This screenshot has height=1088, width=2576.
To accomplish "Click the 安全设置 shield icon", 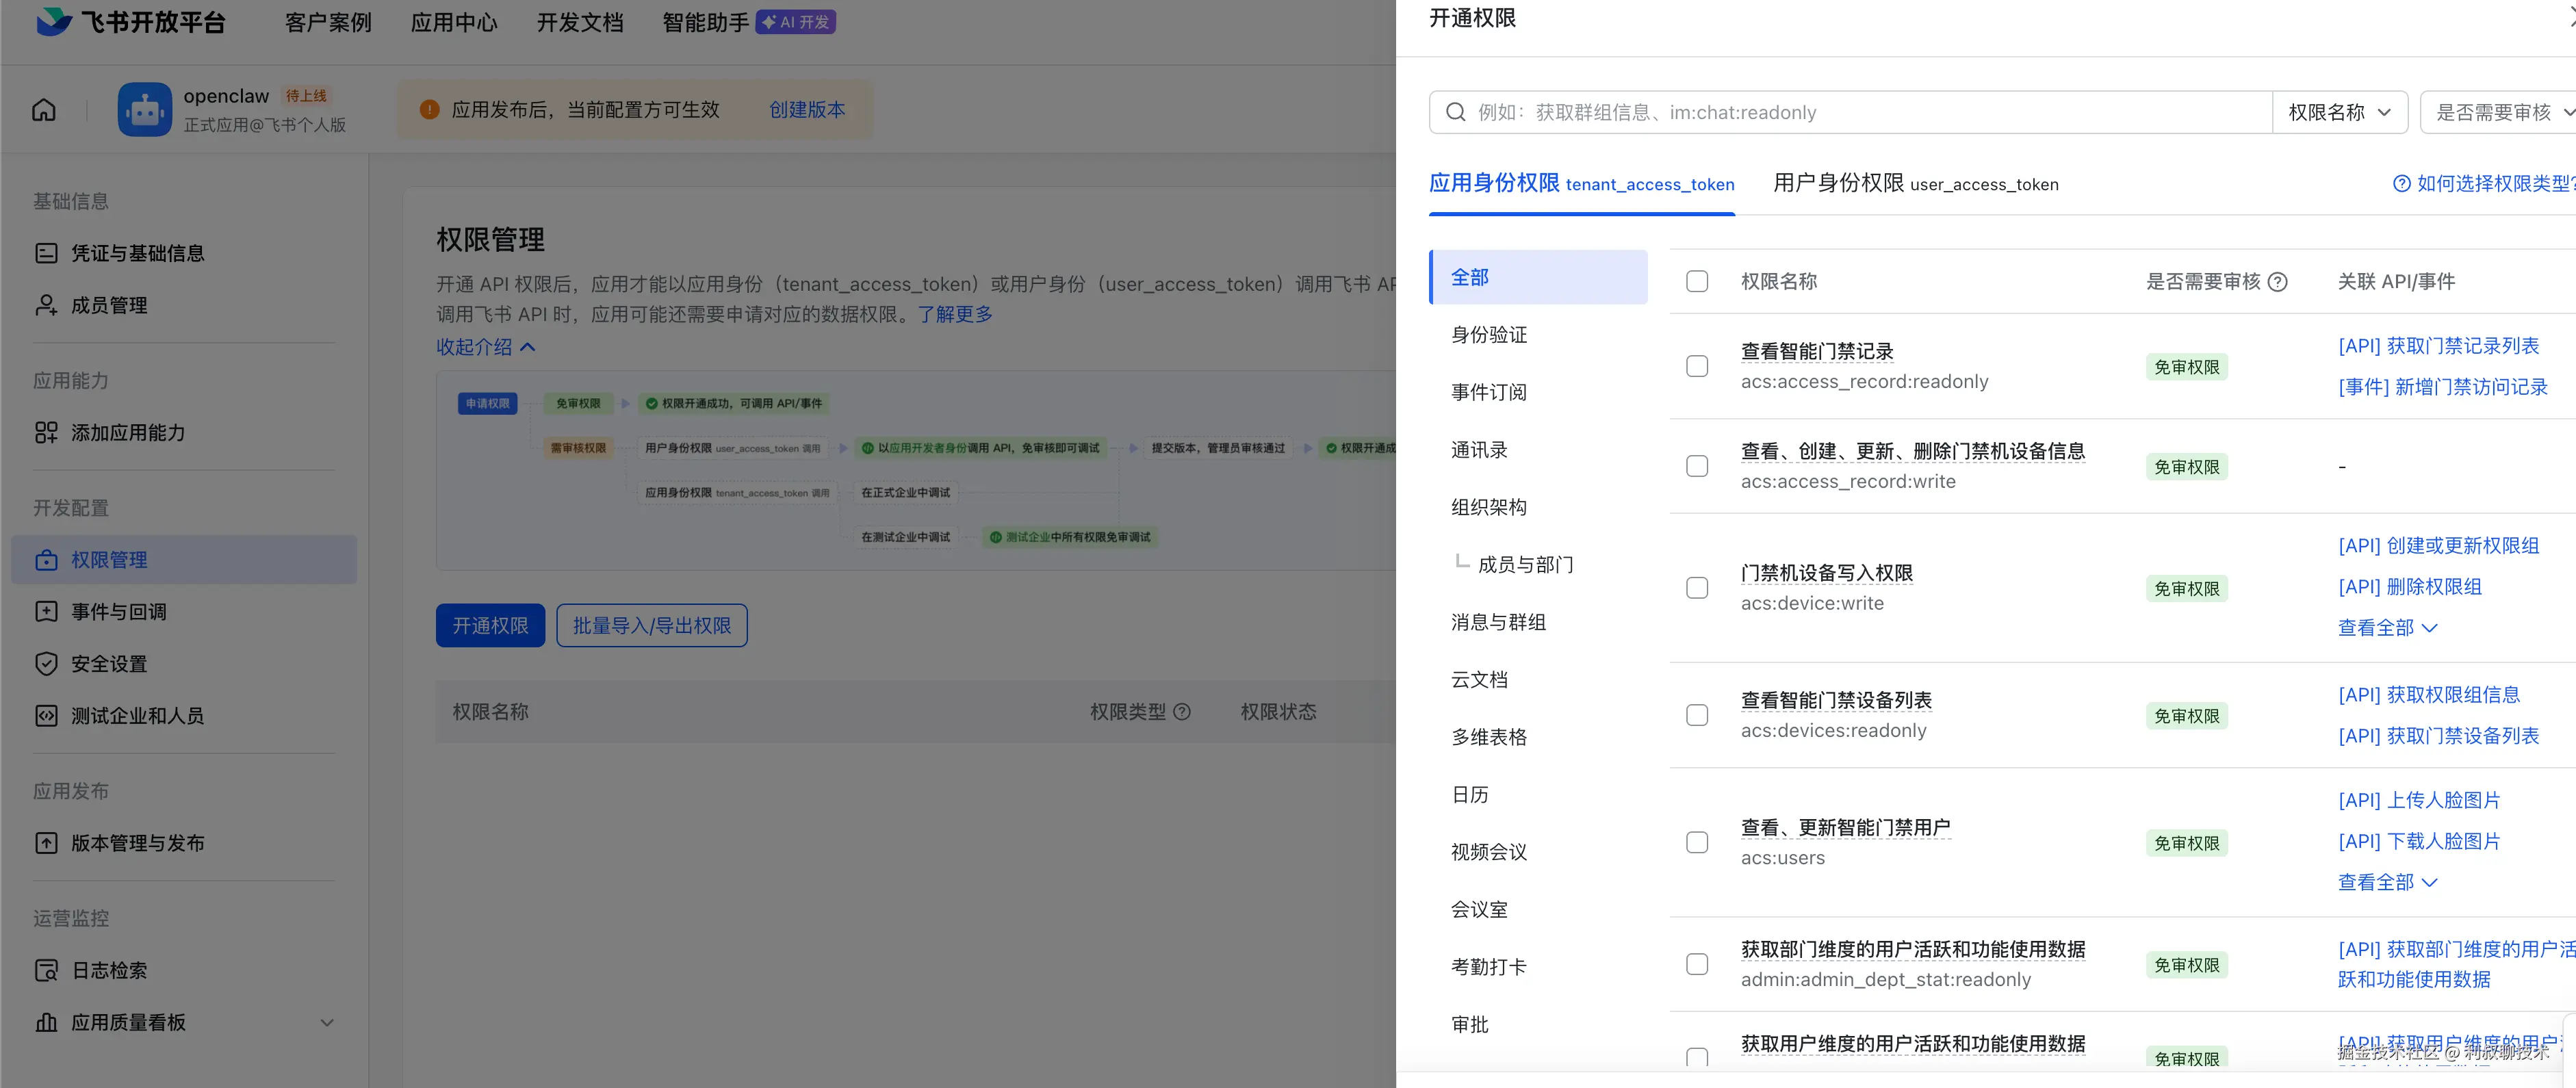I will coord(46,664).
